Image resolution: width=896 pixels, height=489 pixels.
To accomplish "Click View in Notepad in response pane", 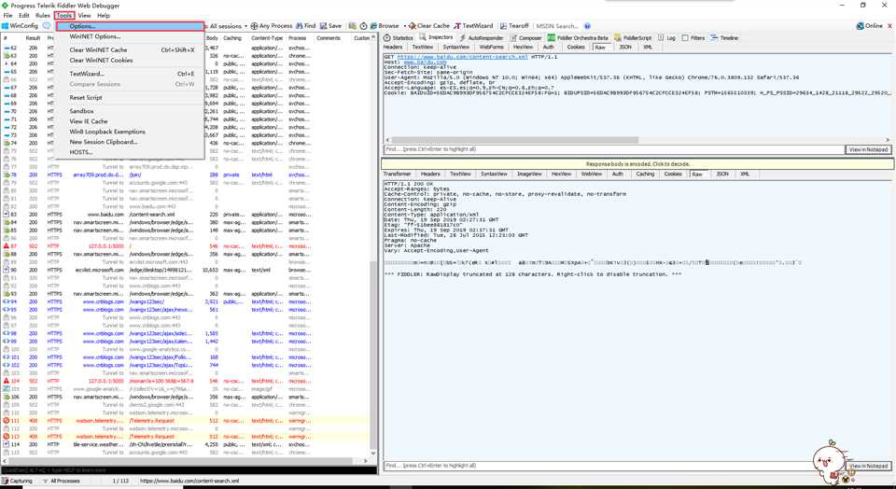I will (868, 466).
